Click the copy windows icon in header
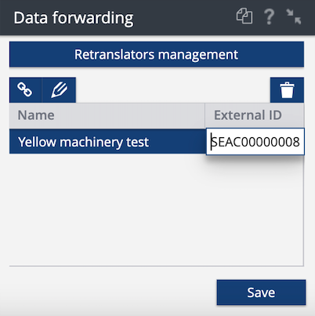The height and width of the screenshot is (316, 315). tap(244, 16)
